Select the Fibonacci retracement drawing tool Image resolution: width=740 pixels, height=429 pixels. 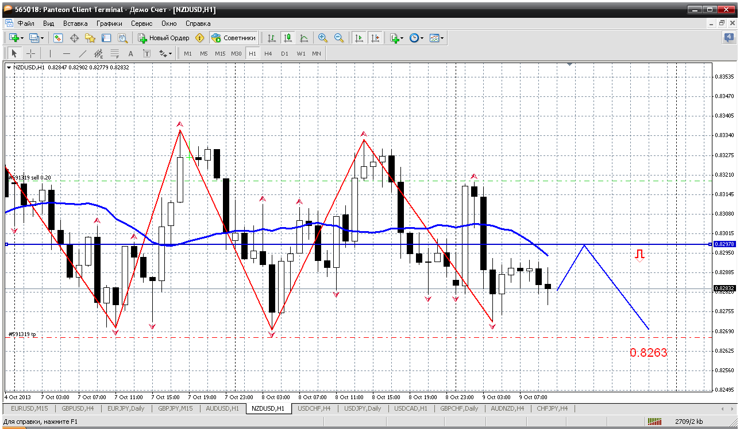point(114,53)
